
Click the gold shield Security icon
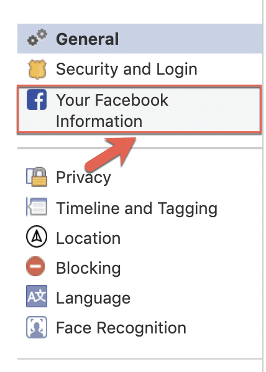pos(37,69)
